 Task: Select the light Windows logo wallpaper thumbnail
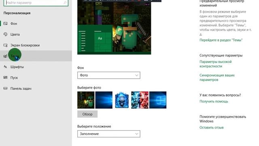pyautogui.click(x=158, y=100)
